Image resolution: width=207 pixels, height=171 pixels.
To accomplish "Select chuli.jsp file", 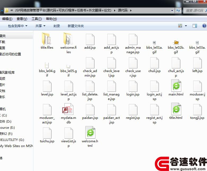I will 155,65.
